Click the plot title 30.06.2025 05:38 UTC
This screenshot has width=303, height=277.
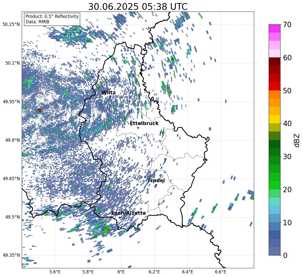[138, 7]
